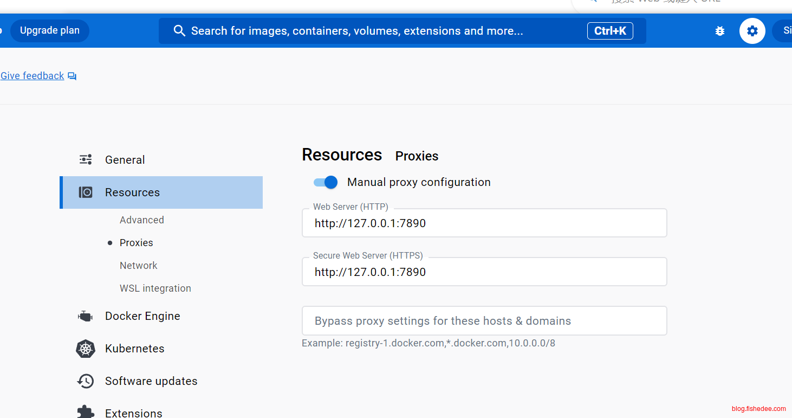Click the Secure Web Server (HTTPS) field
The image size is (792, 418).
tap(484, 272)
